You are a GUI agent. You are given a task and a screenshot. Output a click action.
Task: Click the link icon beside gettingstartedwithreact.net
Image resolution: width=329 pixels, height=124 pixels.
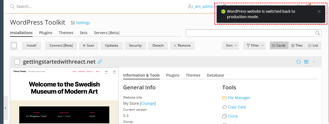coord(100,62)
